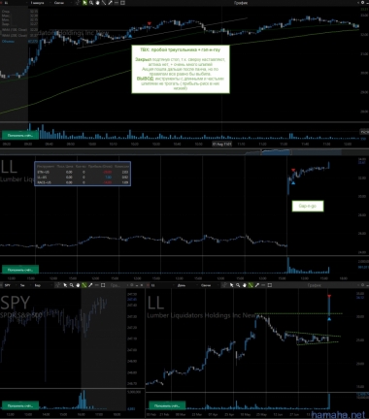Select the horizontal line tool in the top chart toolbar
Screen dimensions: 369x419
point(117,3)
